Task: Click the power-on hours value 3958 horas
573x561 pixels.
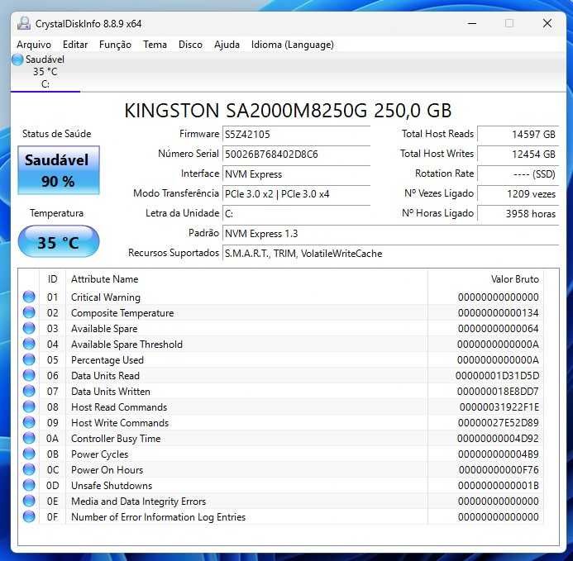Action: tap(518, 214)
